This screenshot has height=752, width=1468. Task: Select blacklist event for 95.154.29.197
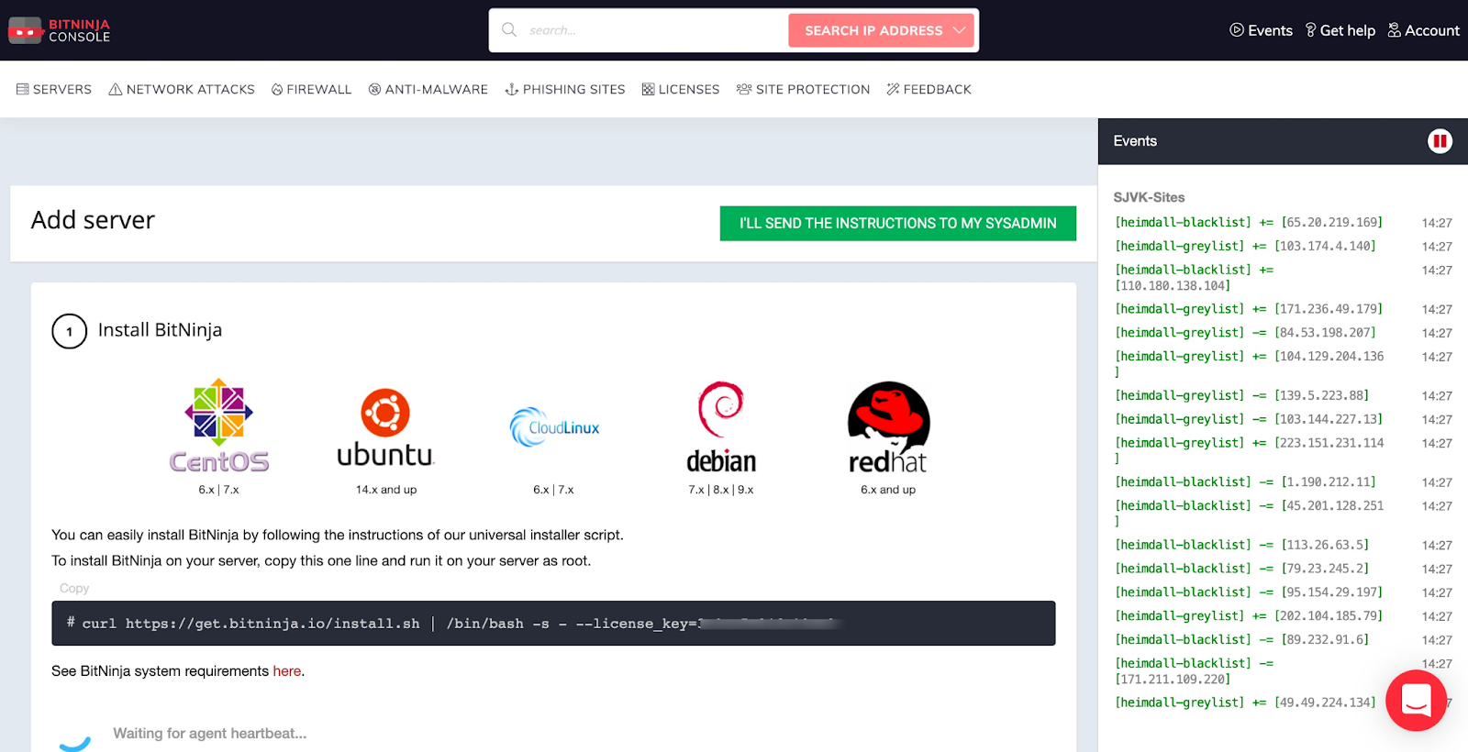click(x=1249, y=592)
